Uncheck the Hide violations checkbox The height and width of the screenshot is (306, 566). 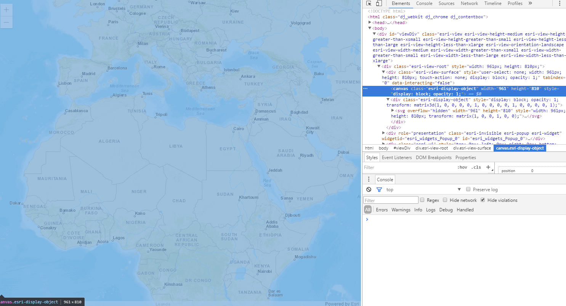coord(483,200)
